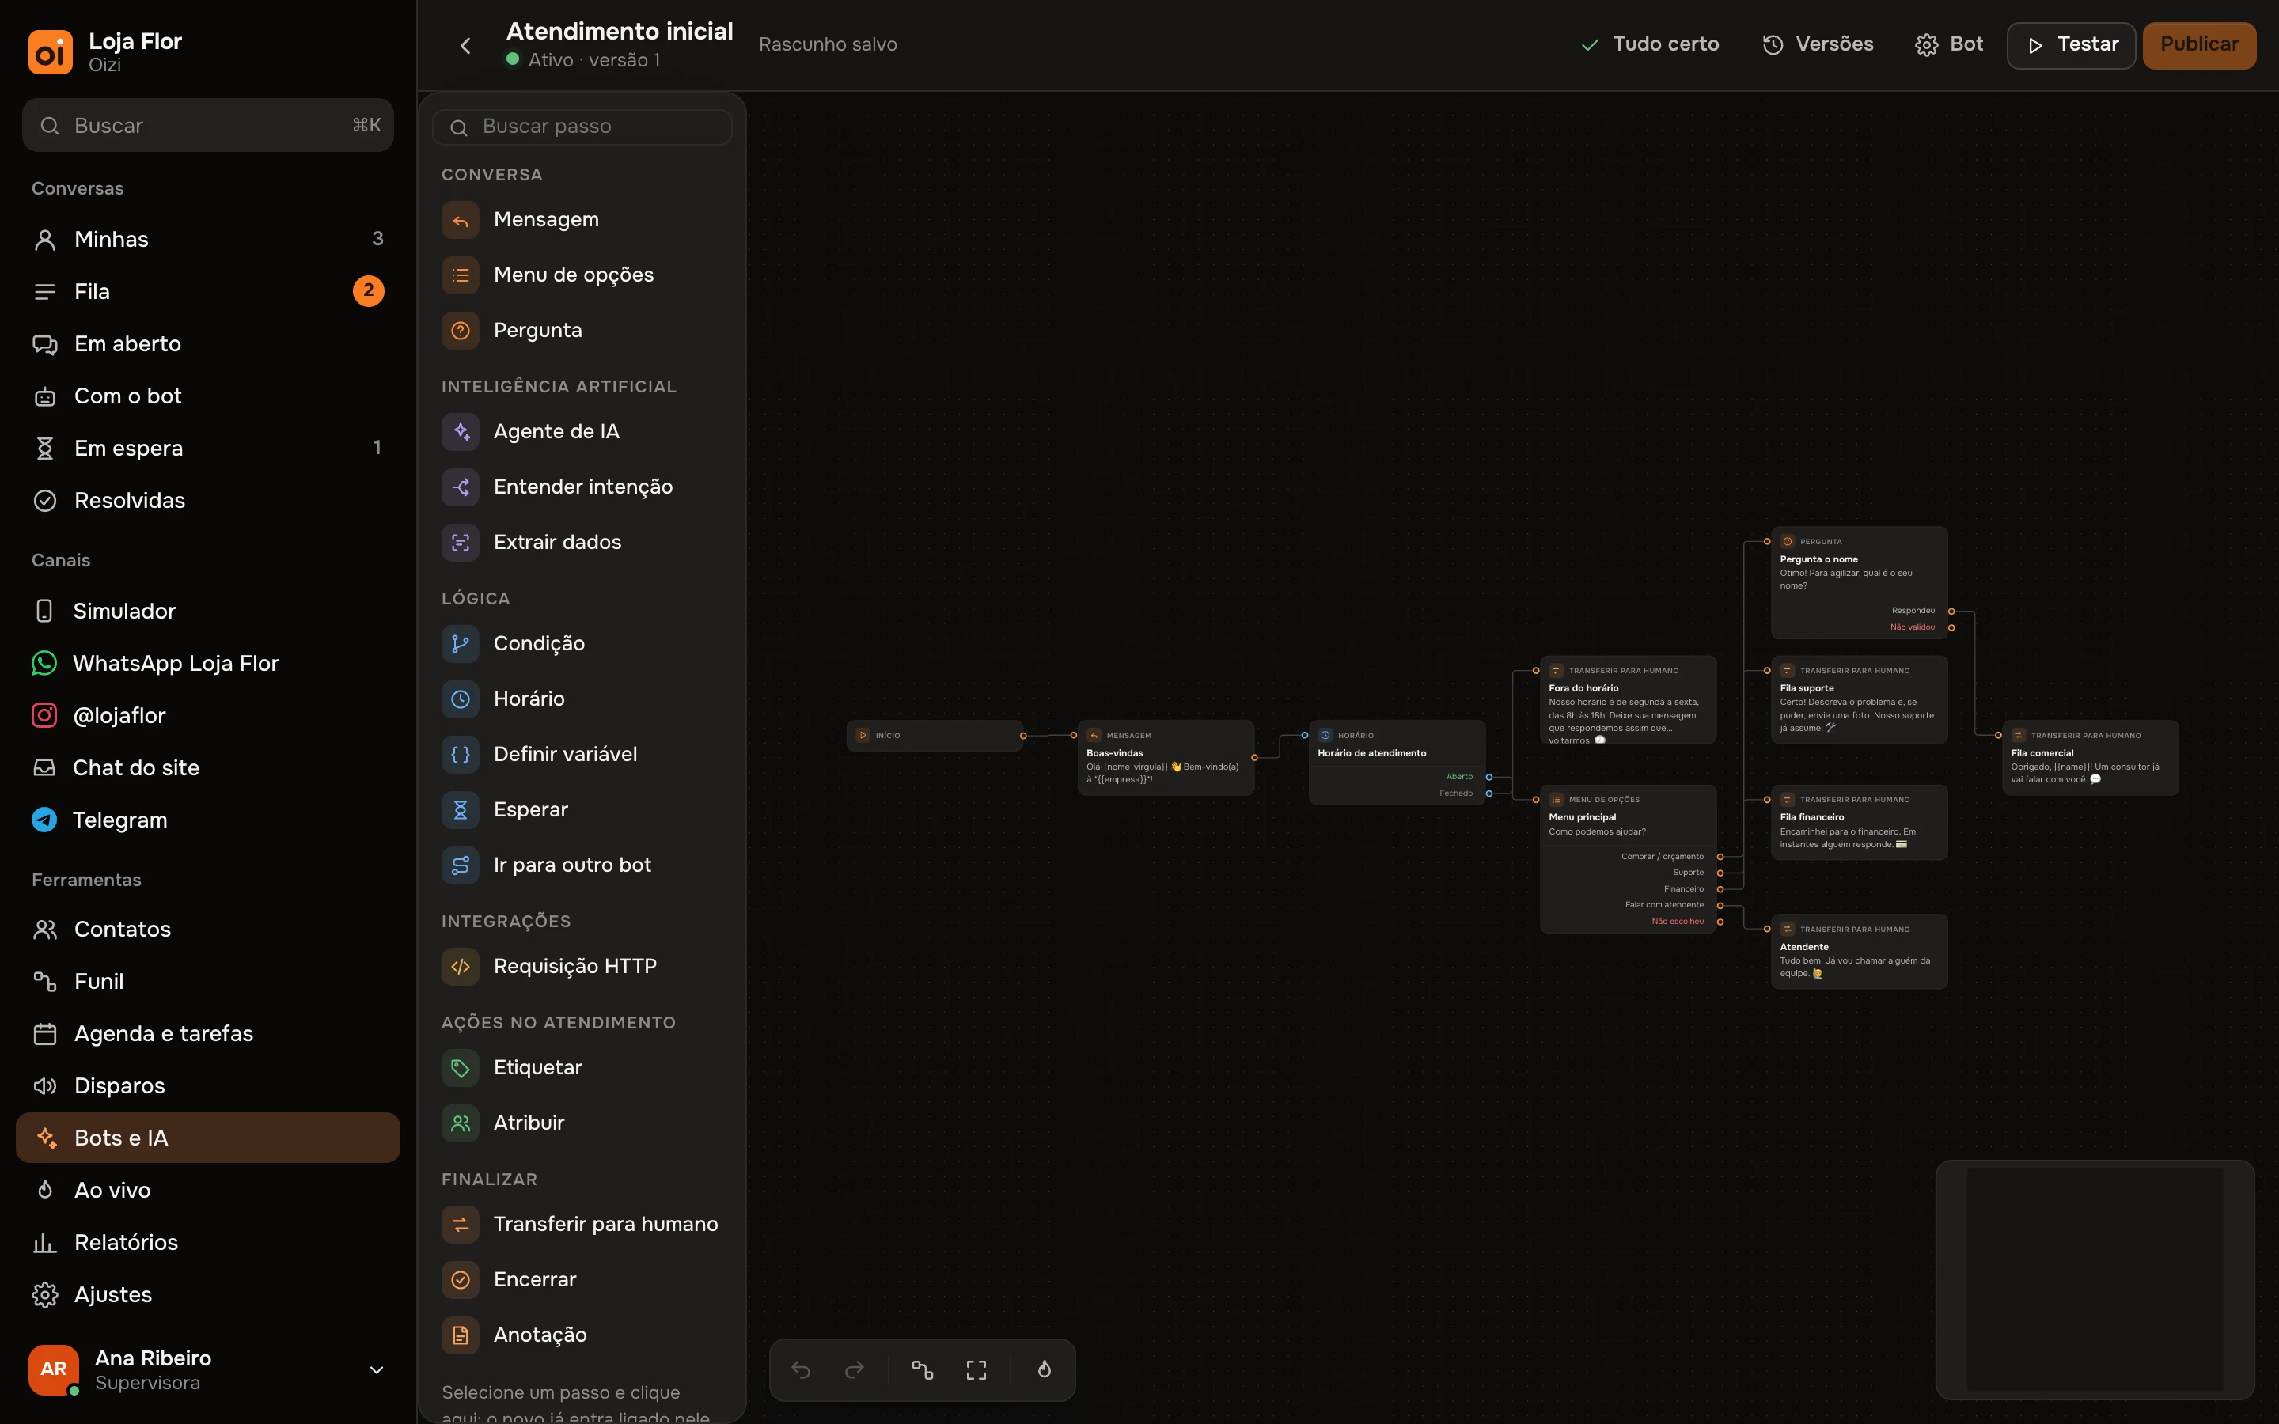
Task: Add a Mensagem step from the palette
Action: pyautogui.click(x=581, y=219)
